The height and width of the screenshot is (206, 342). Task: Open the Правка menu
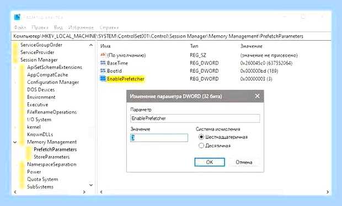click(x=40, y=28)
